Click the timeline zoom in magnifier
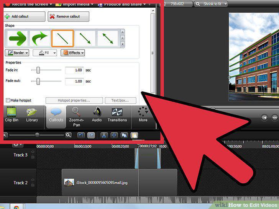The width and height of the screenshot is (279, 209). point(68,135)
